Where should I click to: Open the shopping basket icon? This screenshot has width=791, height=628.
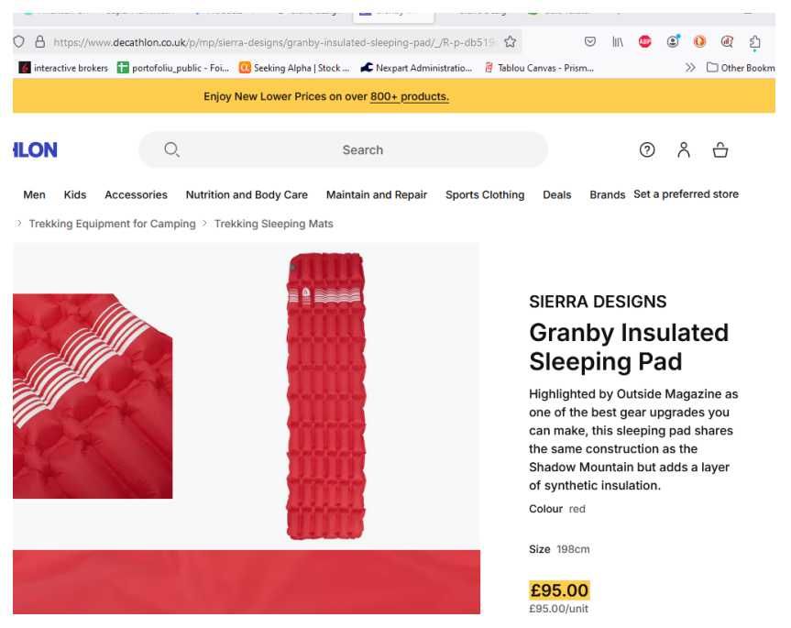click(720, 150)
